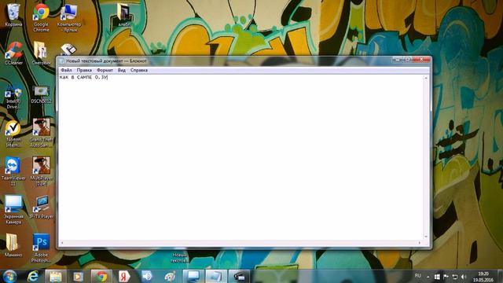Click the volume tray icon
The image size is (503, 283).
[x=463, y=277]
